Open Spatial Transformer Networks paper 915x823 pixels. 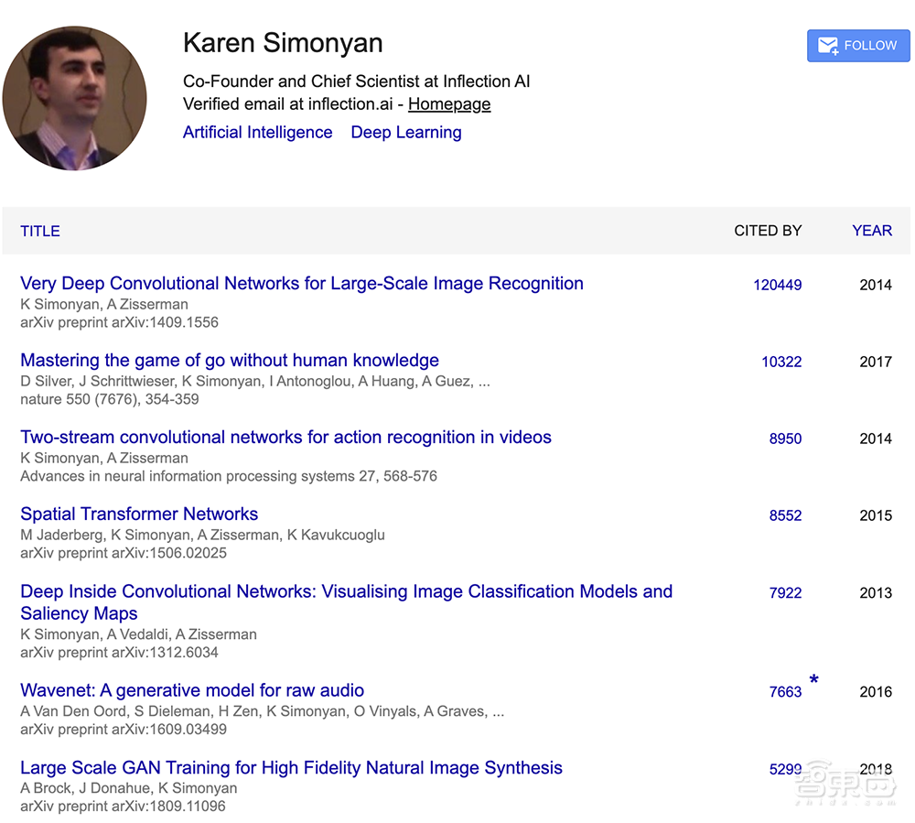pos(139,514)
